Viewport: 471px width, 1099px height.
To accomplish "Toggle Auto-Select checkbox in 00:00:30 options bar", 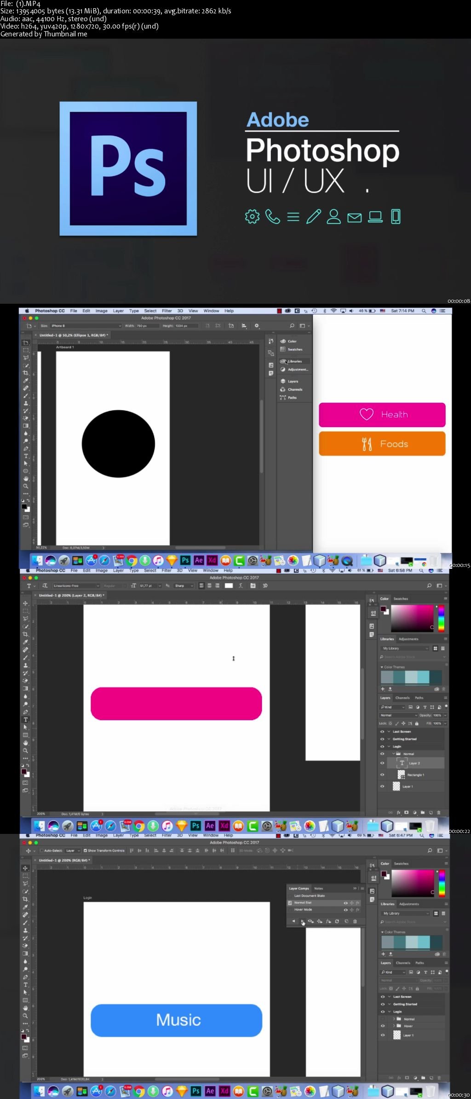I will coord(42,850).
